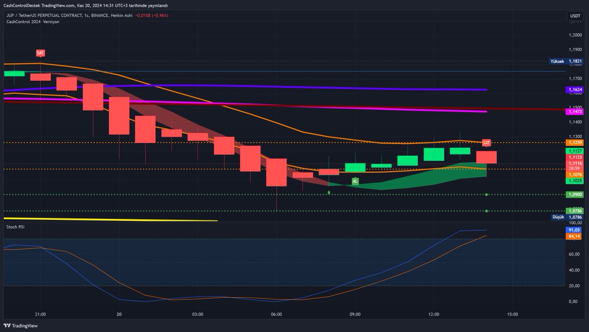Viewport: 589px width, 332px height.
Task: Click the Düşük 1,0786 low price label
Action: 566,216
